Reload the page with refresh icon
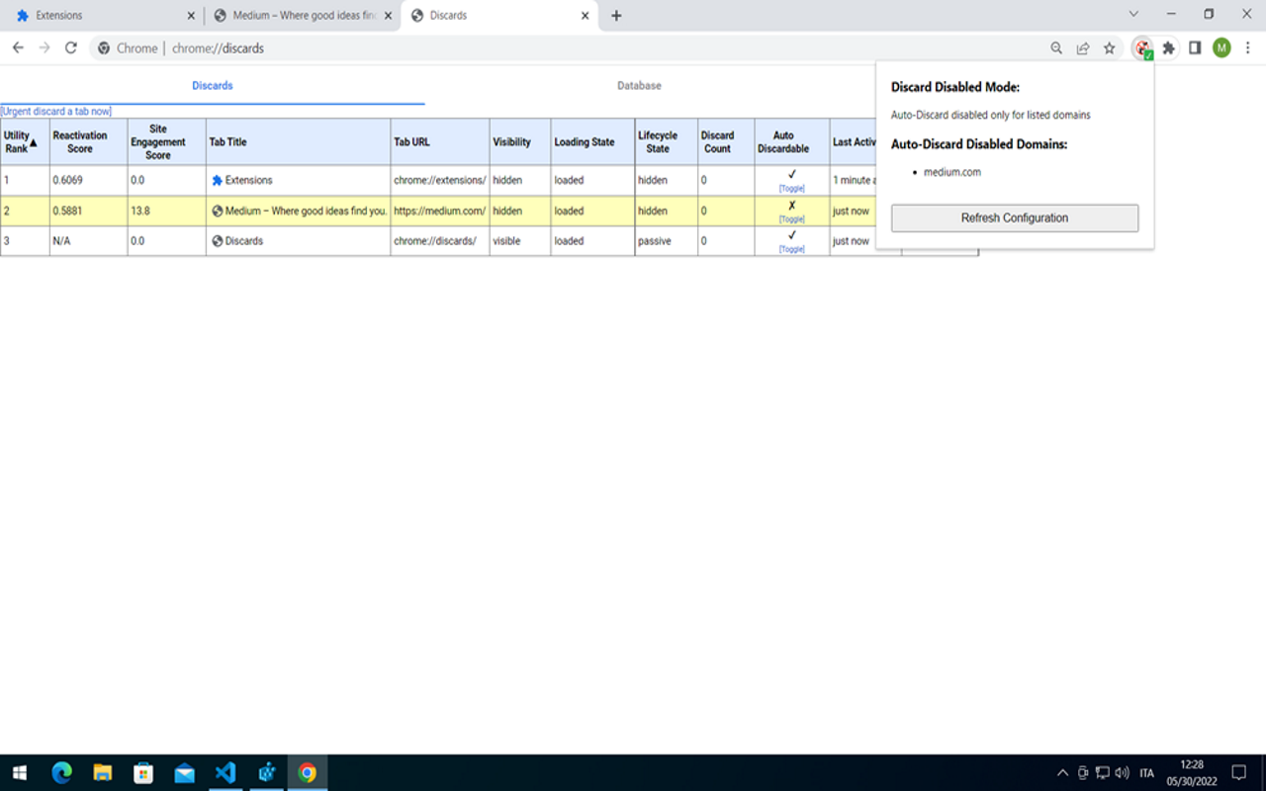The height and width of the screenshot is (791, 1266). point(70,47)
